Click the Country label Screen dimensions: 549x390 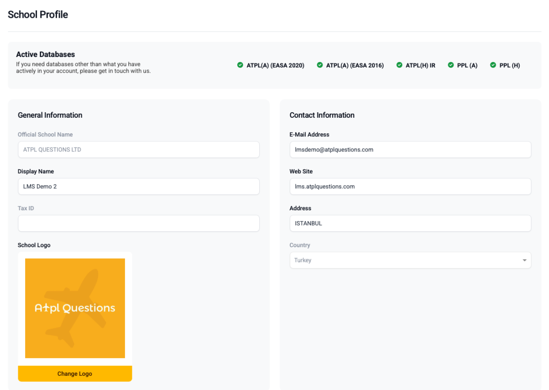click(300, 245)
